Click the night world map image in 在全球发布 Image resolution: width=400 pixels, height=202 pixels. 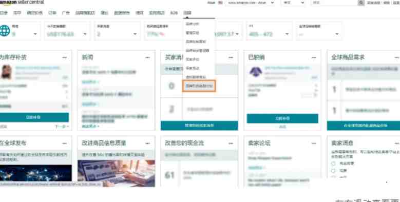(36, 173)
